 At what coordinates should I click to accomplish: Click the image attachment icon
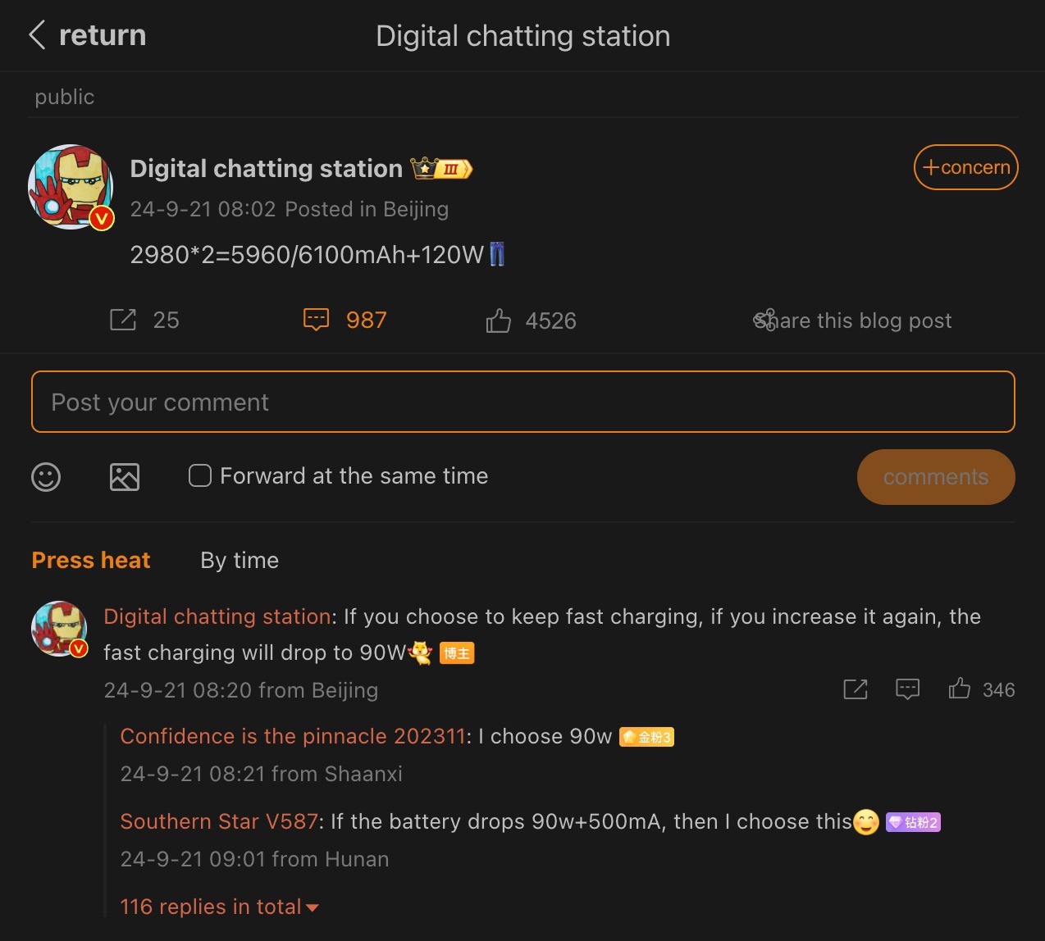125,476
